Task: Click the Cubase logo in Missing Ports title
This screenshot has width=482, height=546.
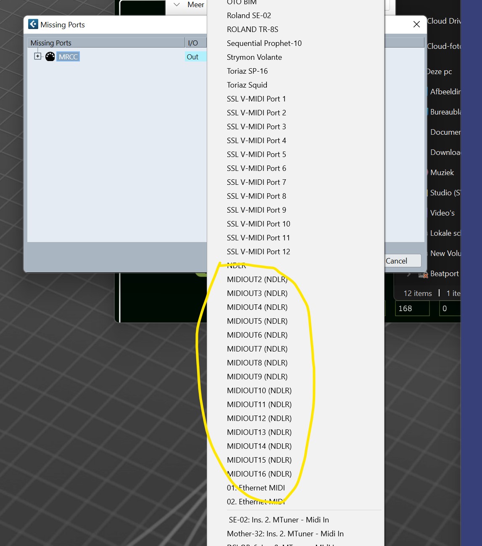Action: point(33,24)
